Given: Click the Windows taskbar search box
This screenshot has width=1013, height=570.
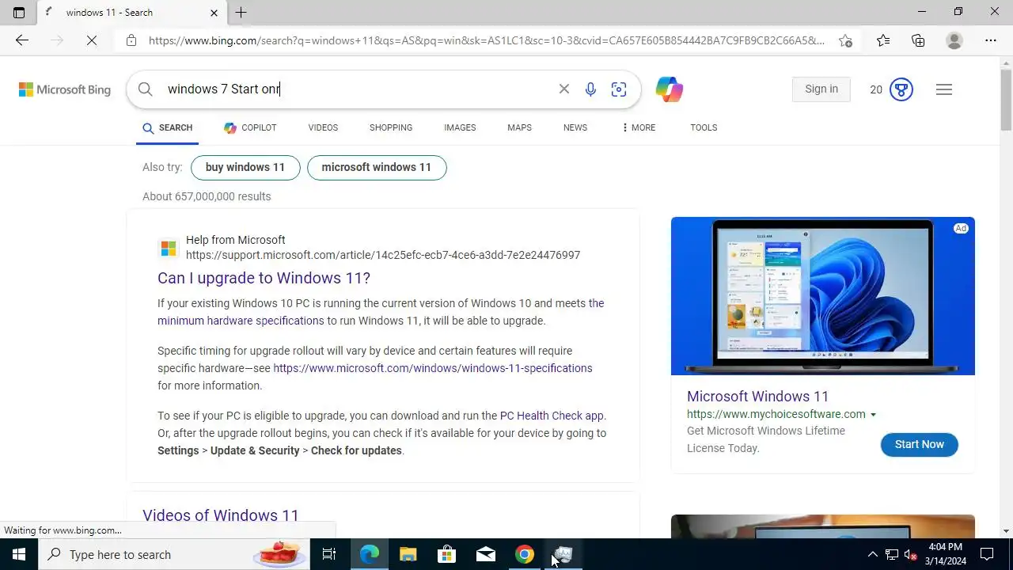Looking at the screenshot, I should (173, 554).
